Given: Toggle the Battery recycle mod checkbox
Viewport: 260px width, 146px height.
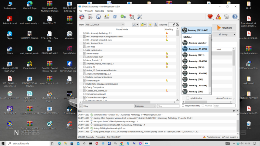Looking at the screenshot, I should [x=84, y=80].
